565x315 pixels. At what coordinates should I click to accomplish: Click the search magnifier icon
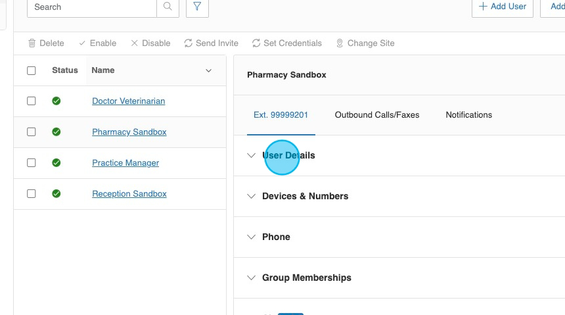(168, 7)
